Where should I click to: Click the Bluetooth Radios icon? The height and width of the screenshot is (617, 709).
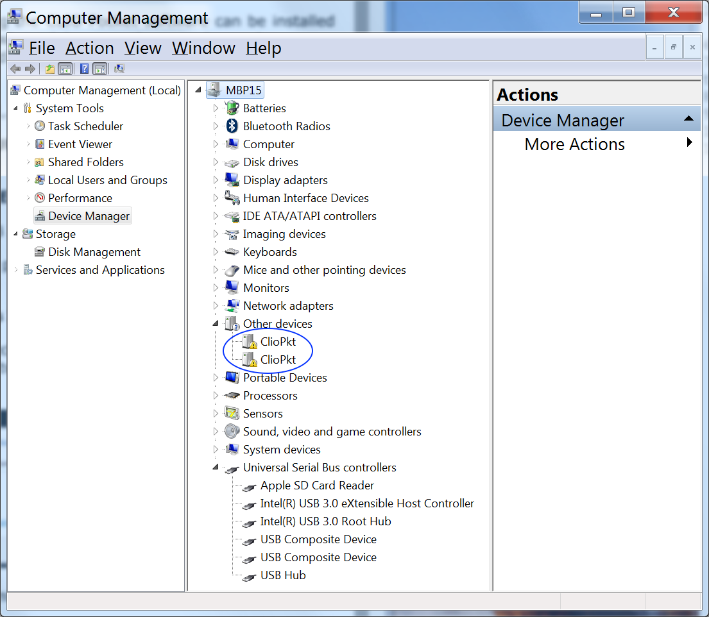coord(232,126)
